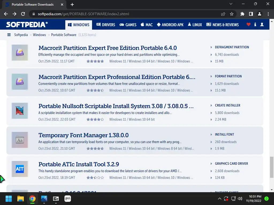Click the 'Oct 23rd 2022, 21:10 GMT' date
The height and width of the screenshot is (205, 274).
tap(57, 148)
